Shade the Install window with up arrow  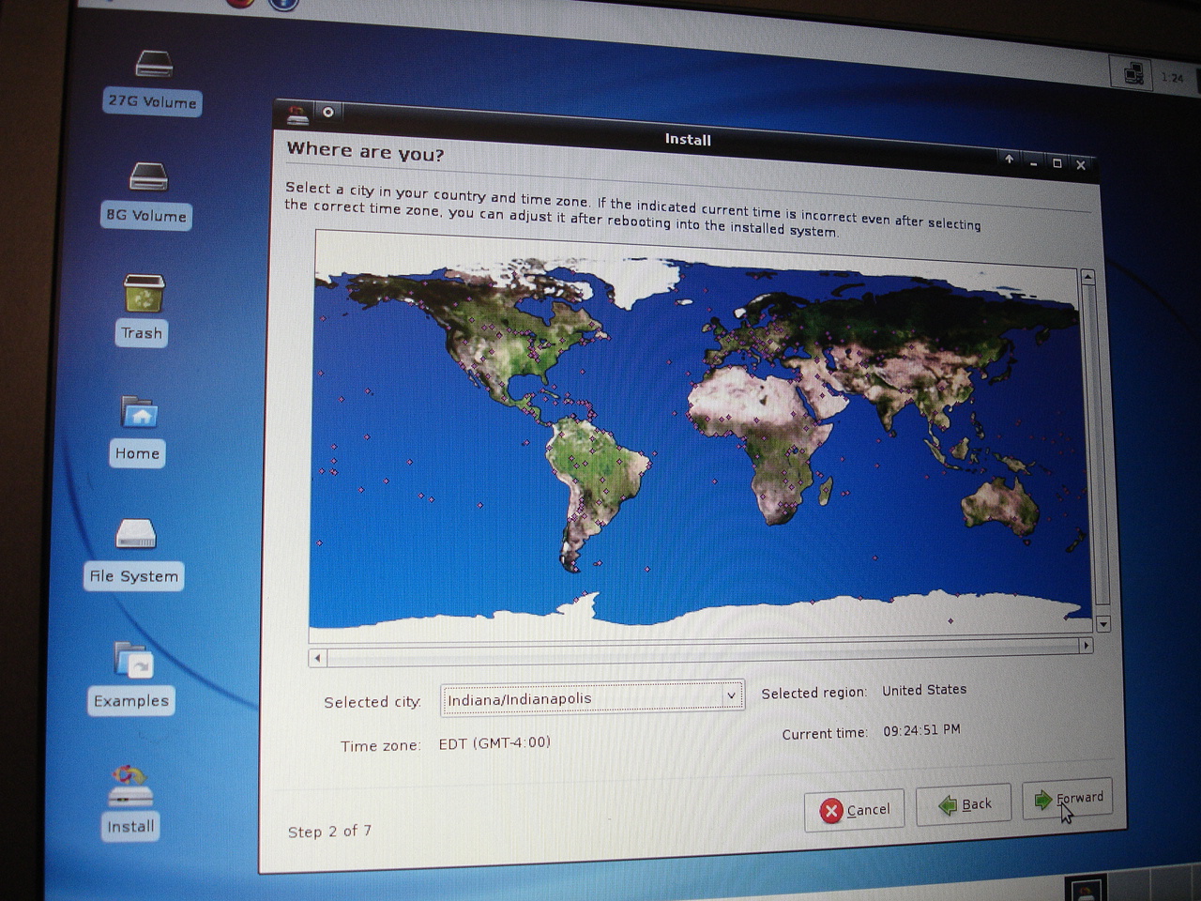pos(1009,160)
